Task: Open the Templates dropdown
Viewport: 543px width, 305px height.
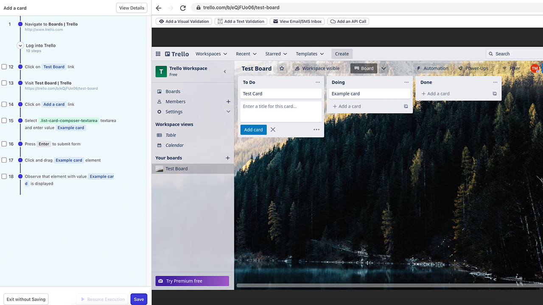Action: [x=310, y=54]
